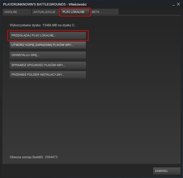The width and height of the screenshot is (183, 178).
Task: Open the BETA tab
Action: tap(104, 12)
